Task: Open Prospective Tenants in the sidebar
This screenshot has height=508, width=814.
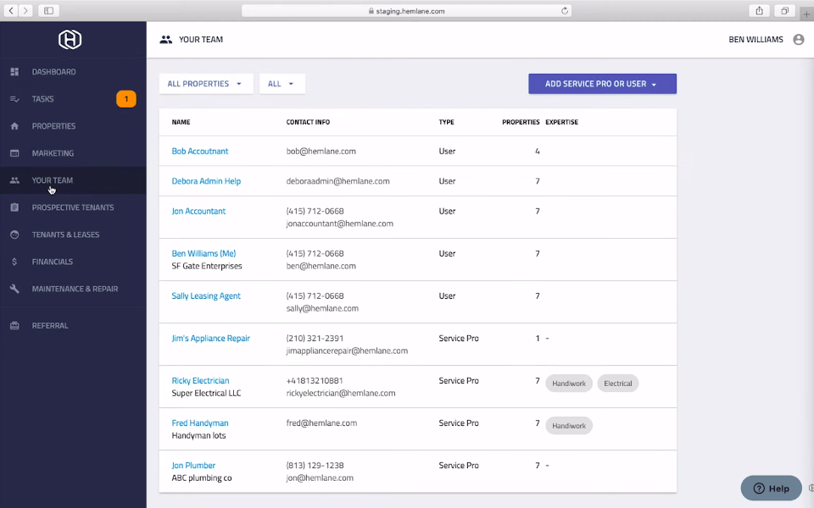Action: click(73, 207)
